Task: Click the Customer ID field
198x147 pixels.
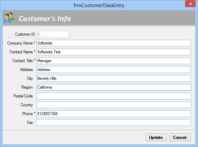Action: coord(53,34)
